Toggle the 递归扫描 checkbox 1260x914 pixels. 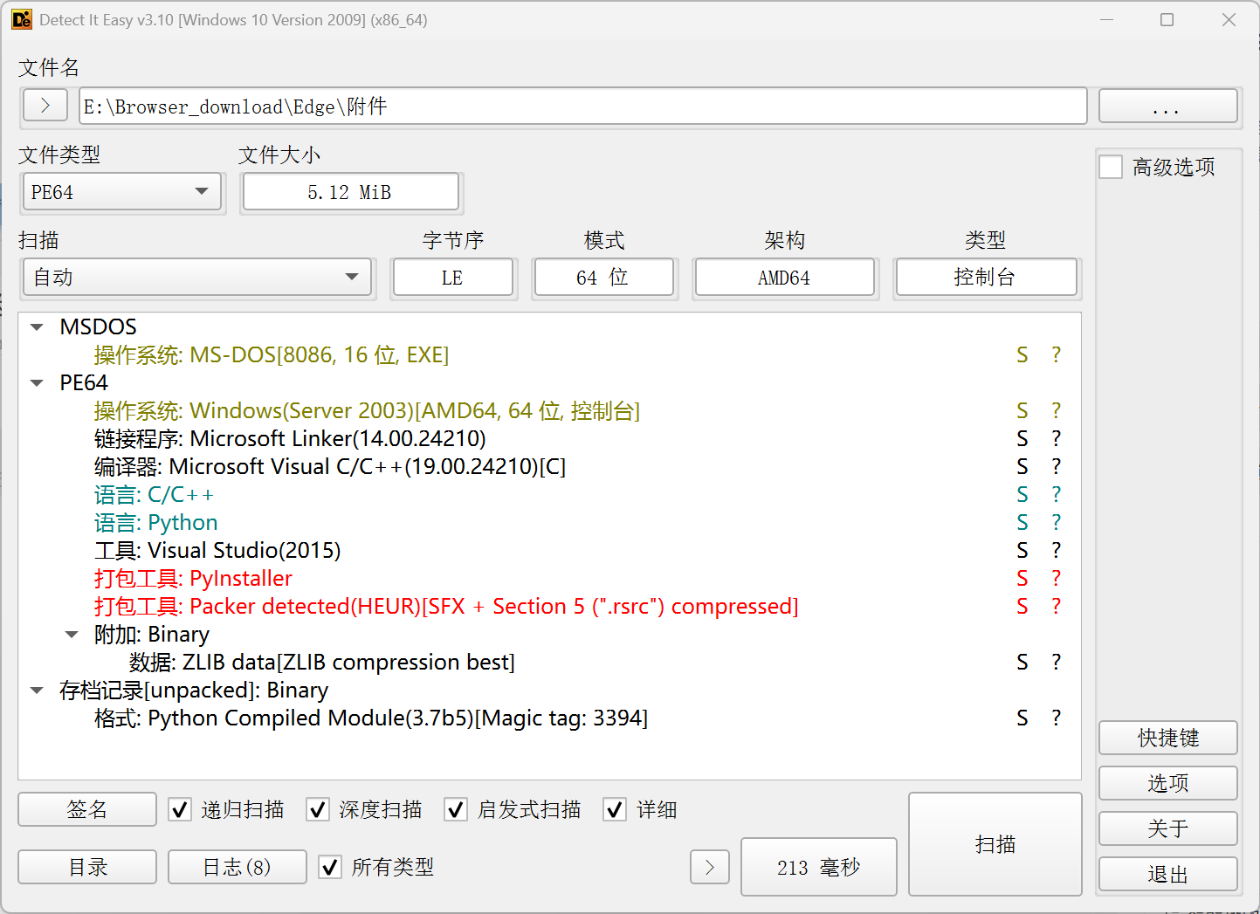point(180,810)
